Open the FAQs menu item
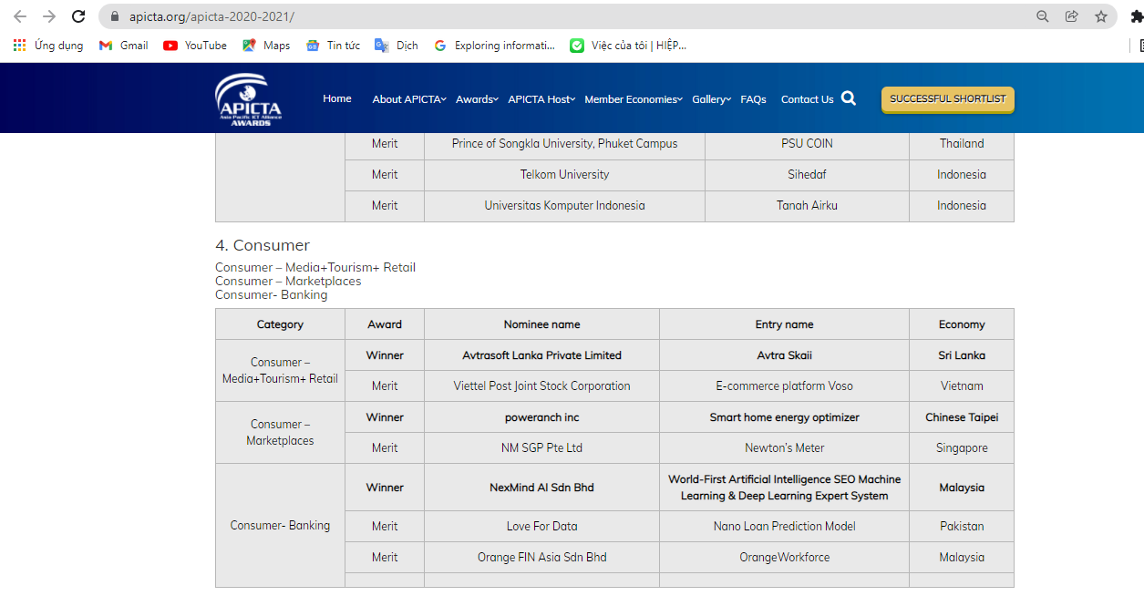Image resolution: width=1144 pixels, height=596 pixels. [x=753, y=99]
